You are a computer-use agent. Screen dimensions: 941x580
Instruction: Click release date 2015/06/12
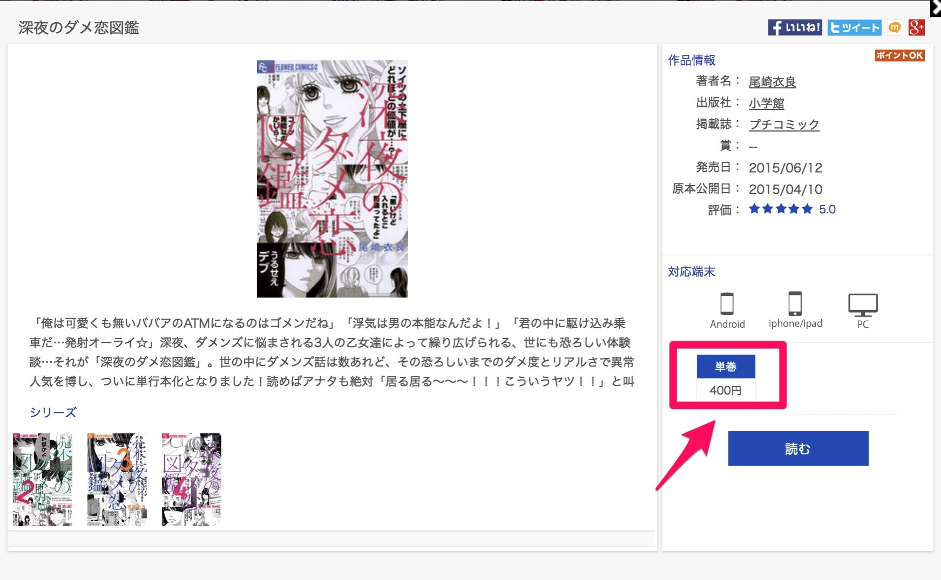pos(786,168)
